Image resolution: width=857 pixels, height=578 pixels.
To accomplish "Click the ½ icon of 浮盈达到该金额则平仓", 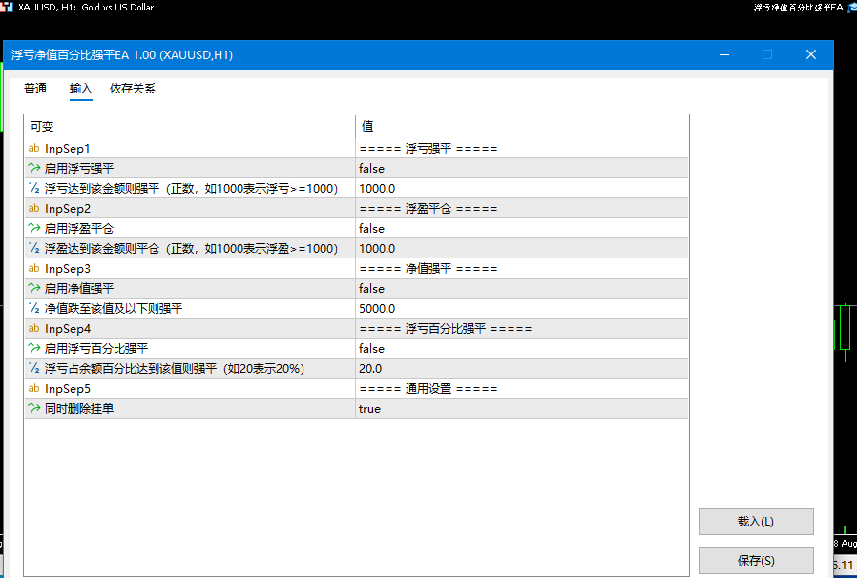I will [x=34, y=249].
